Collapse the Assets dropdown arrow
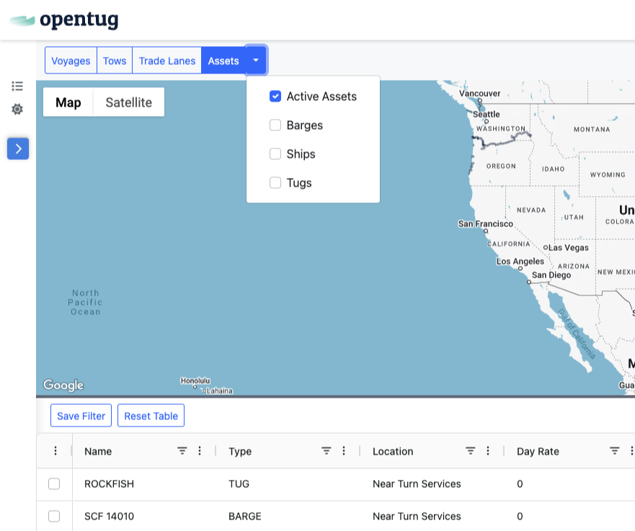The width and height of the screenshot is (635, 531). click(256, 61)
